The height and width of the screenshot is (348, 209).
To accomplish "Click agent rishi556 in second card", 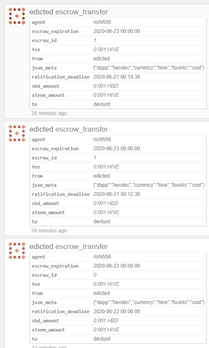I will click(102, 139).
